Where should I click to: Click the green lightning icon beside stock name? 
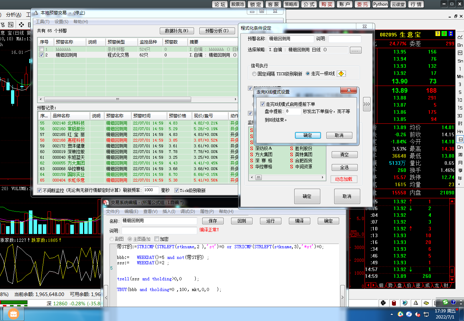tap(444, 34)
